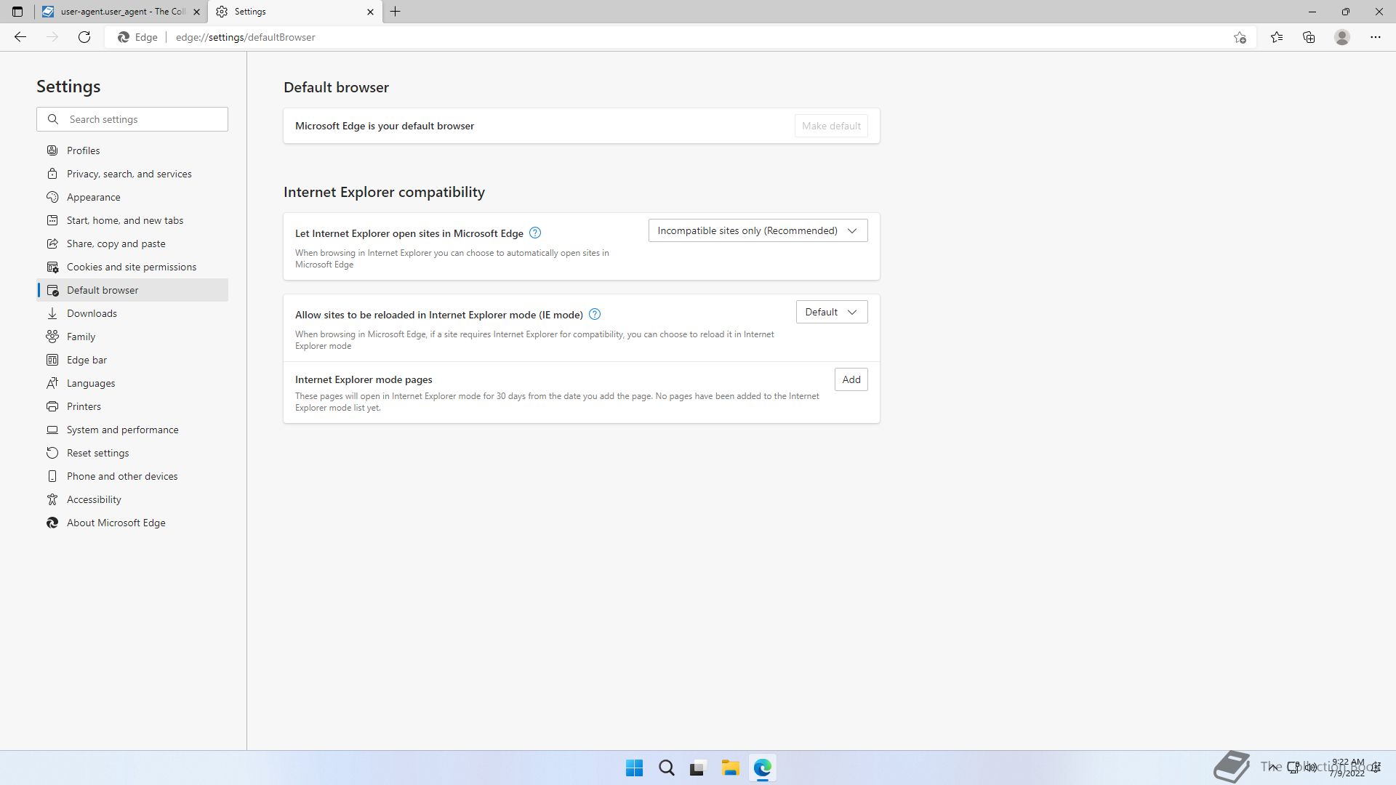Viewport: 1396px width, 785px height.
Task: Open Start, home, and new tabs
Action: pyautogui.click(x=132, y=220)
